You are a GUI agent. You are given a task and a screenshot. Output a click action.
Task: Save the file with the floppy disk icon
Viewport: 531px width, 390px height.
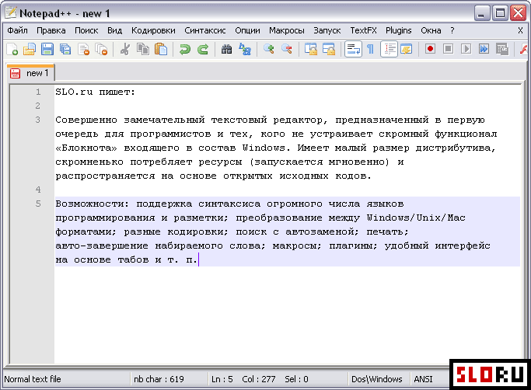tap(47, 49)
